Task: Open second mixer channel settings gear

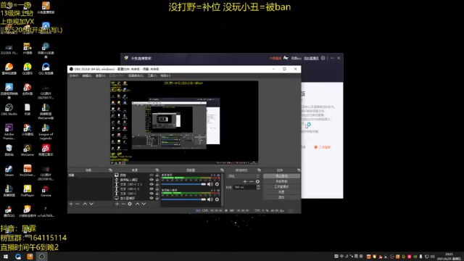Action: coord(217,199)
